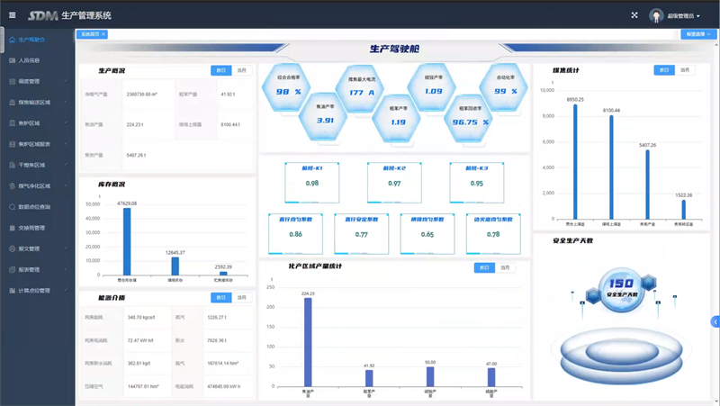Click the fullscreen icon in header
This screenshot has width=720, height=406.
click(634, 15)
